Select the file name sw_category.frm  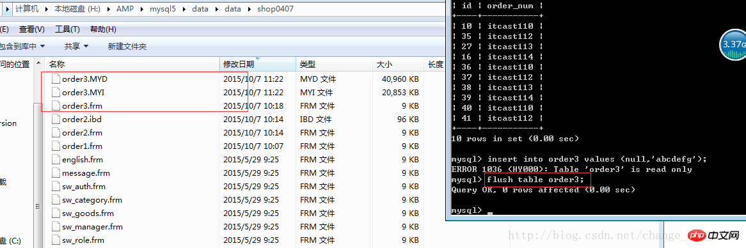tap(92, 199)
